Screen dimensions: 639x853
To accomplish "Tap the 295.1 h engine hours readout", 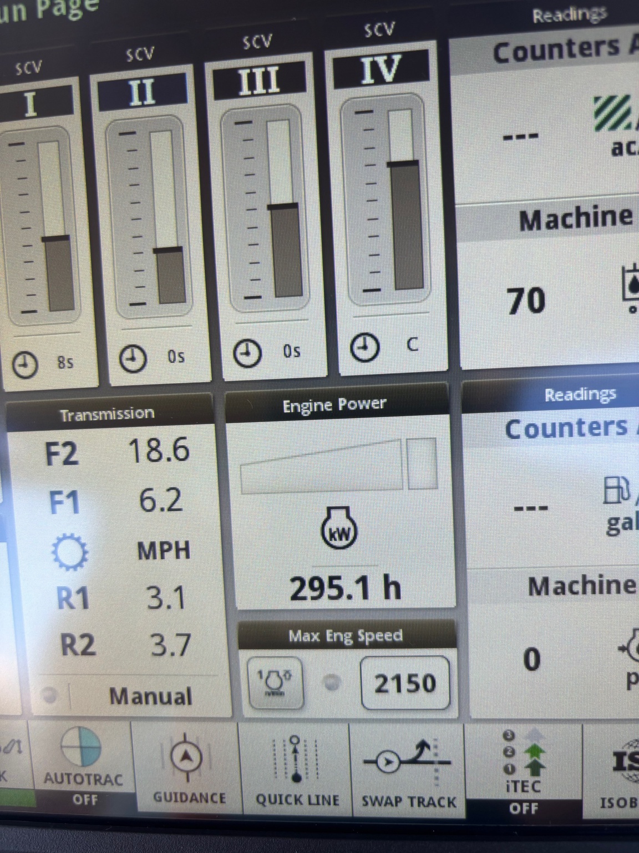I will [346, 587].
